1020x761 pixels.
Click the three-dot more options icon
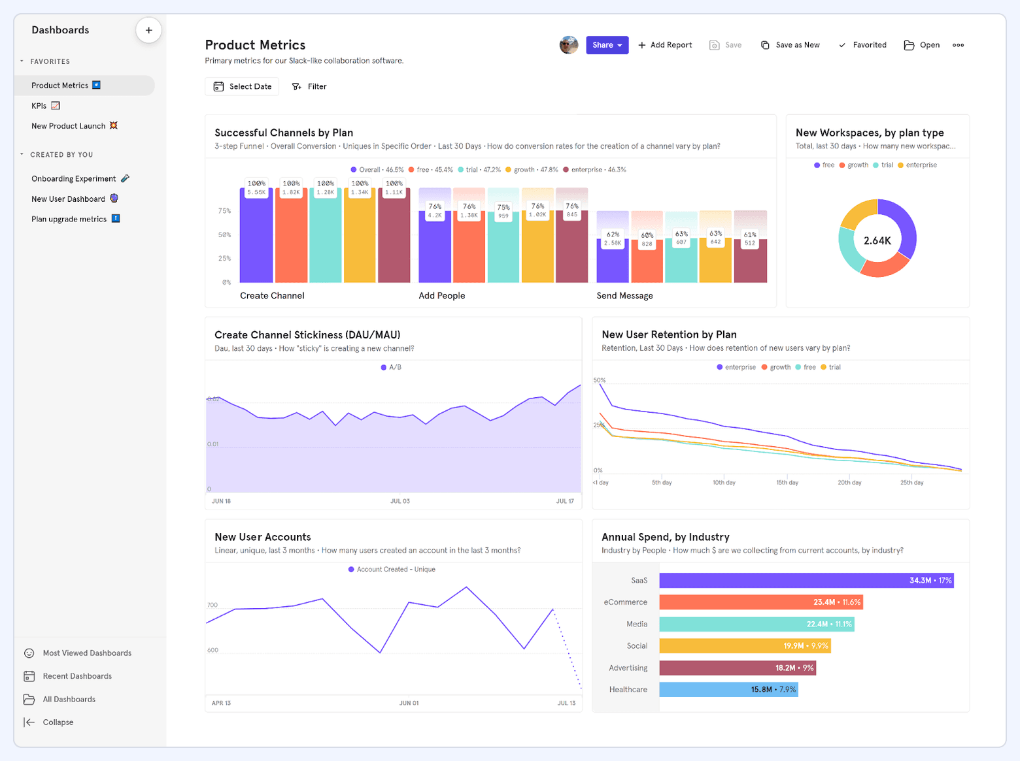tap(958, 45)
